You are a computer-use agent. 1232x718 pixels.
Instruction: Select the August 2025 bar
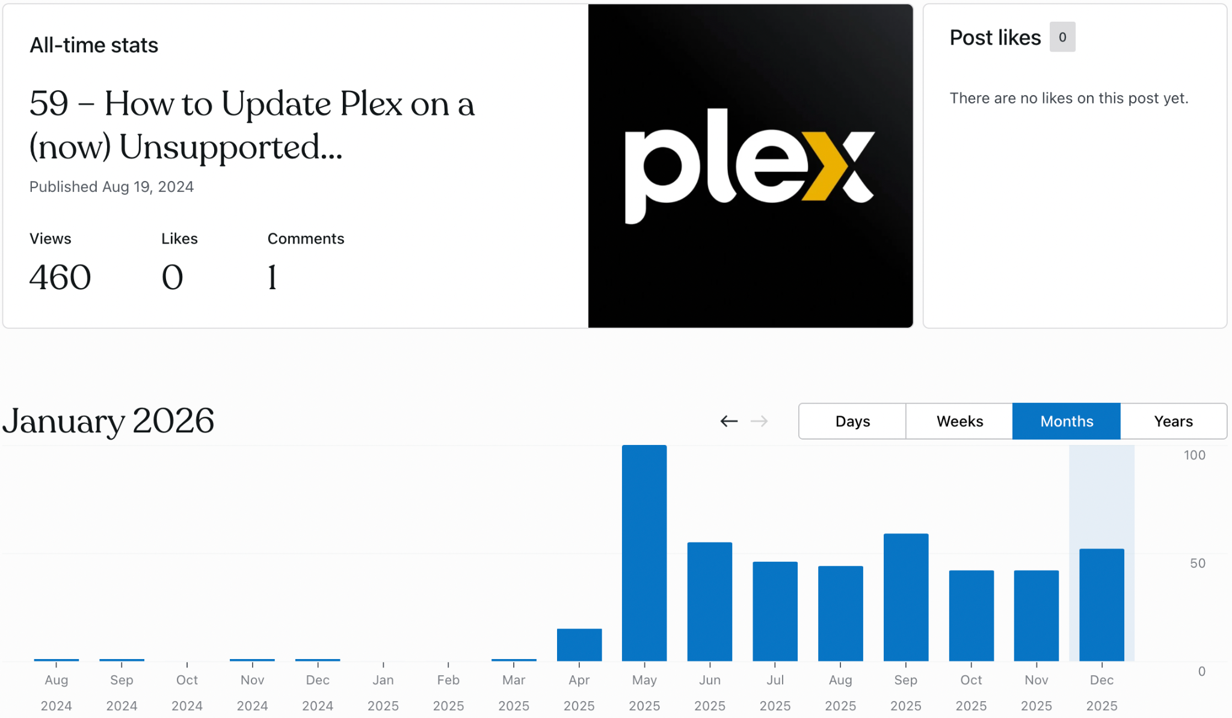click(840, 613)
